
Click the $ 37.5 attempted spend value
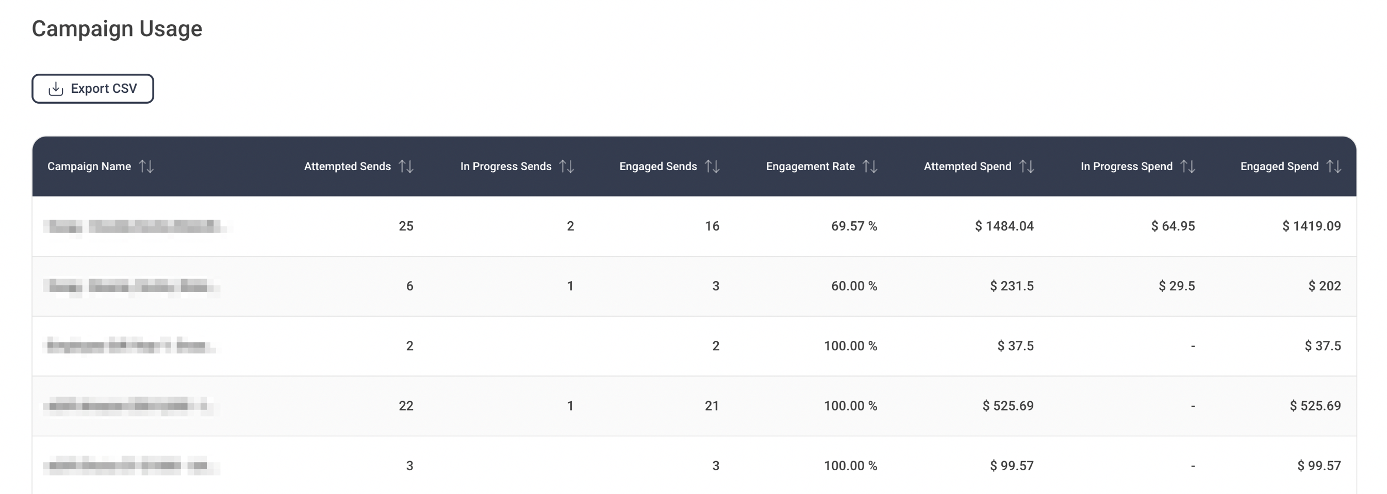tap(1015, 346)
